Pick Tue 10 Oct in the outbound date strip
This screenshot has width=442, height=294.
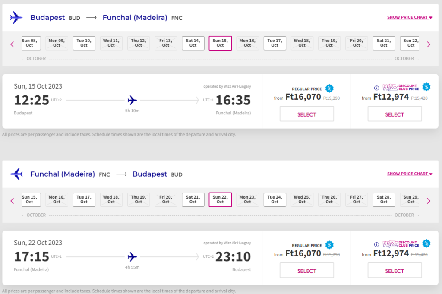tap(84, 43)
